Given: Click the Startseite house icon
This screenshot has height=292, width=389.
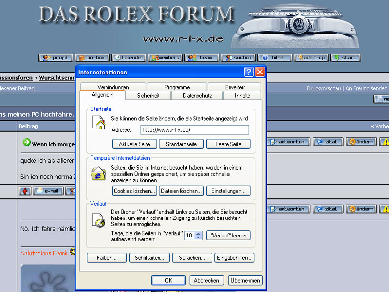Looking at the screenshot, I should tap(99, 123).
